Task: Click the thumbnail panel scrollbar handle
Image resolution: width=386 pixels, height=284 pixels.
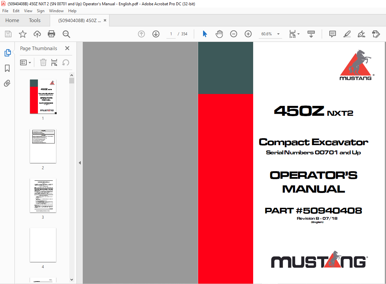Action: click(x=72, y=81)
